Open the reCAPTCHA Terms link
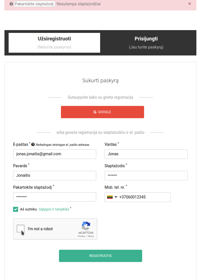The image size is (205, 279). pos(91,236)
